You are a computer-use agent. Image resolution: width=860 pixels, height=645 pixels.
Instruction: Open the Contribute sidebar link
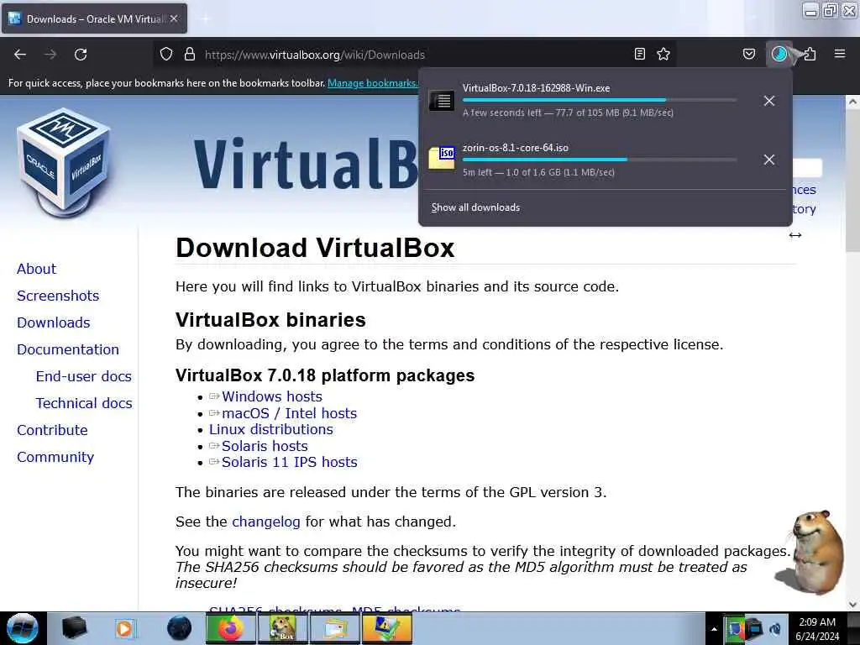tap(52, 430)
